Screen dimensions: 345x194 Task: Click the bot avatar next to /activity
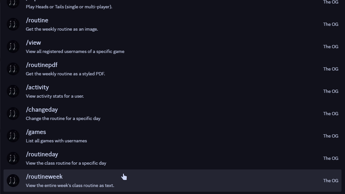(x=13, y=91)
